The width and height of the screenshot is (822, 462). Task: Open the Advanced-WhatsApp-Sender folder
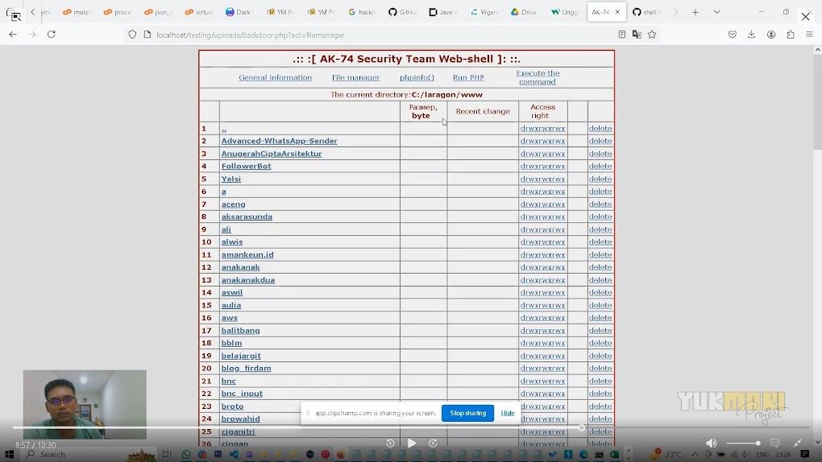click(279, 141)
